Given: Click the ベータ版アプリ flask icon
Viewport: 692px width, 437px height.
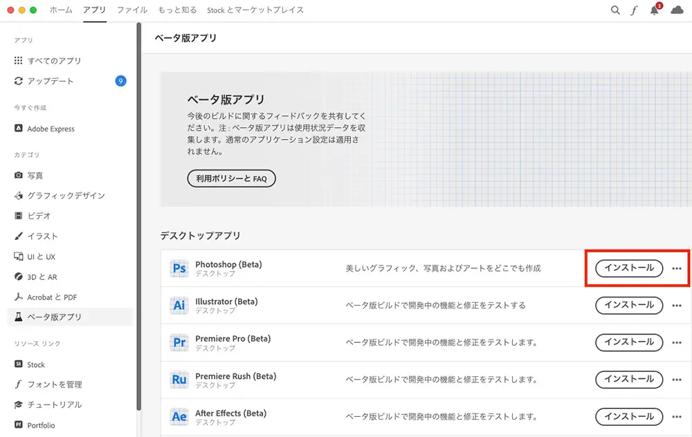Looking at the screenshot, I should coord(18,317).
